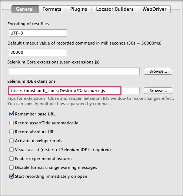Click the Selenium IDE extensions path field
The height and width of the screenshot is (196, 183).
coord(74,91)
